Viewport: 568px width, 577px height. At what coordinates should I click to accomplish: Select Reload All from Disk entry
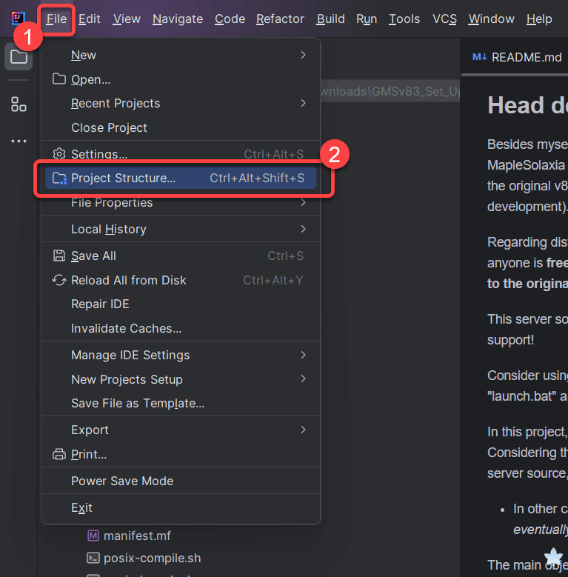[181, 280]
